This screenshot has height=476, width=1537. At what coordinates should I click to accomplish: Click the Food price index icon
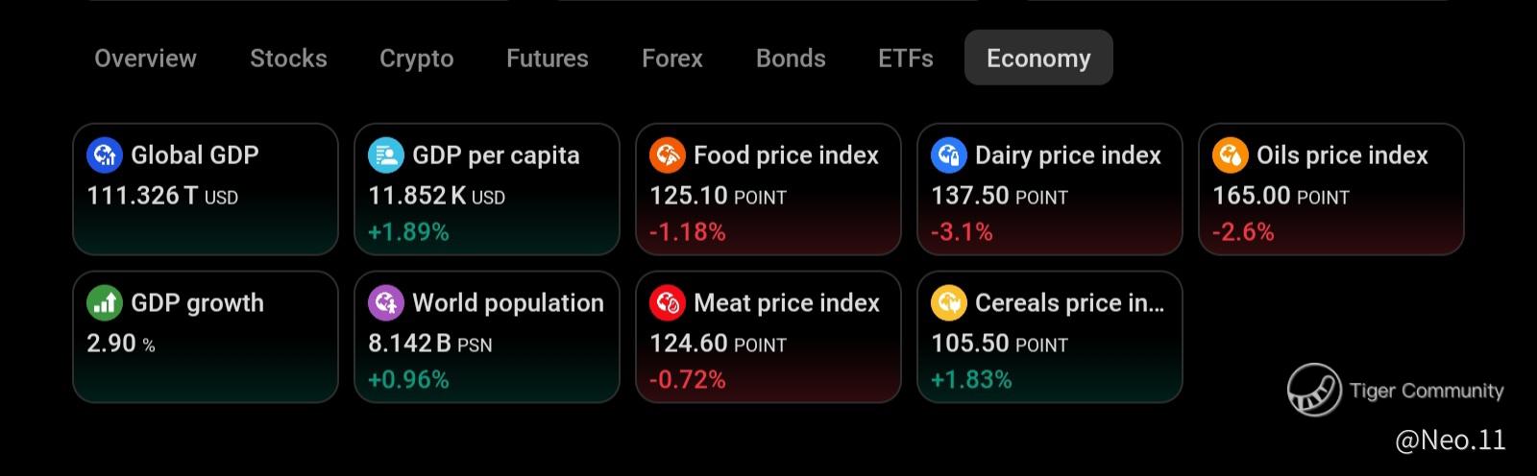[x=667, y=155]
